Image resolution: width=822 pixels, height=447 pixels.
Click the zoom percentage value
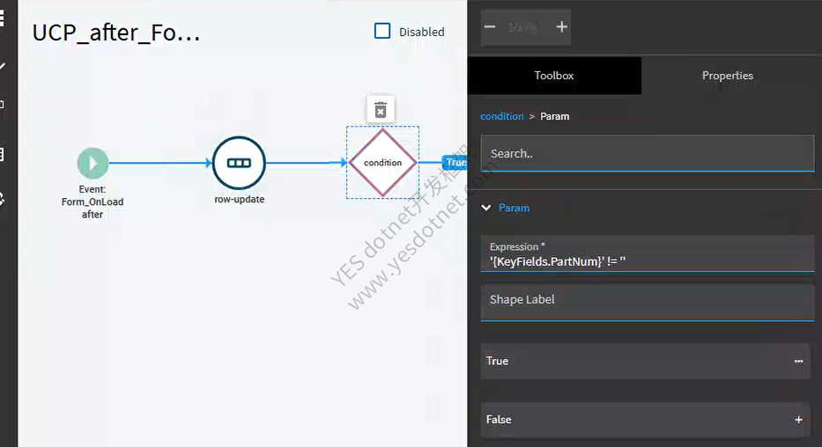522,26
